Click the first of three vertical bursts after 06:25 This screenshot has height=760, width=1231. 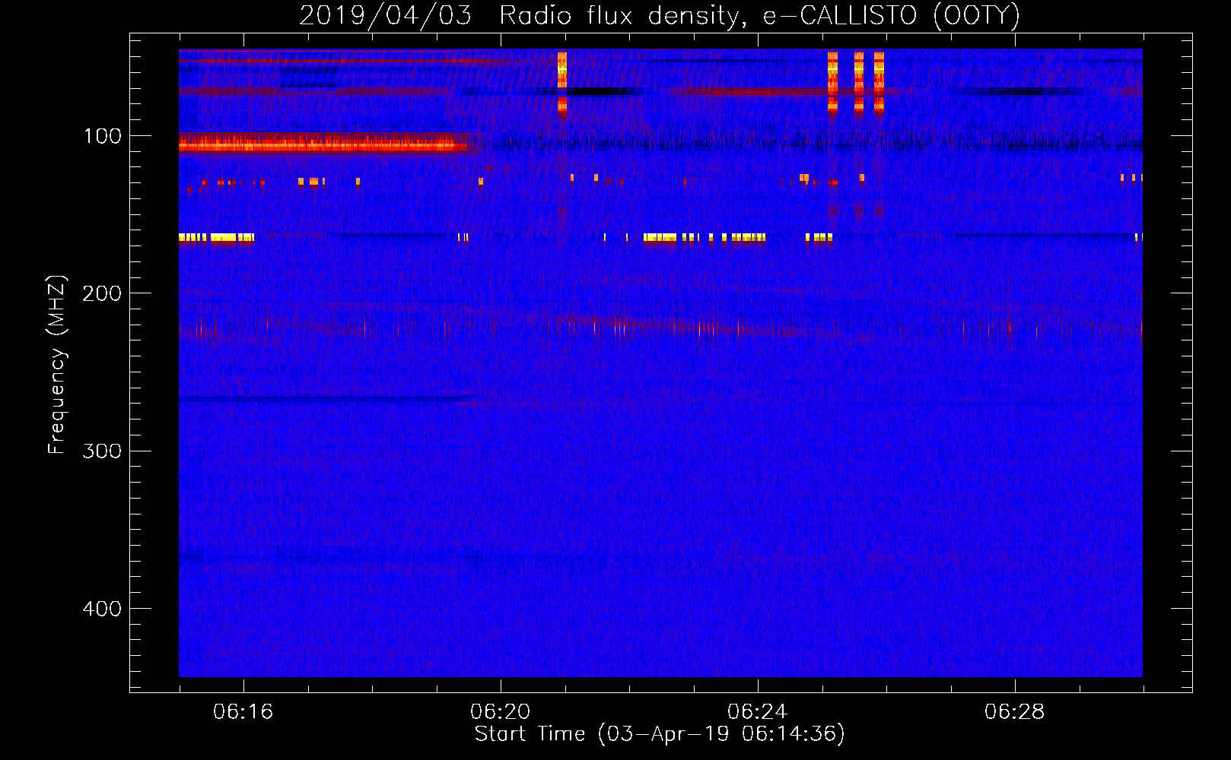tap(832, 82)
